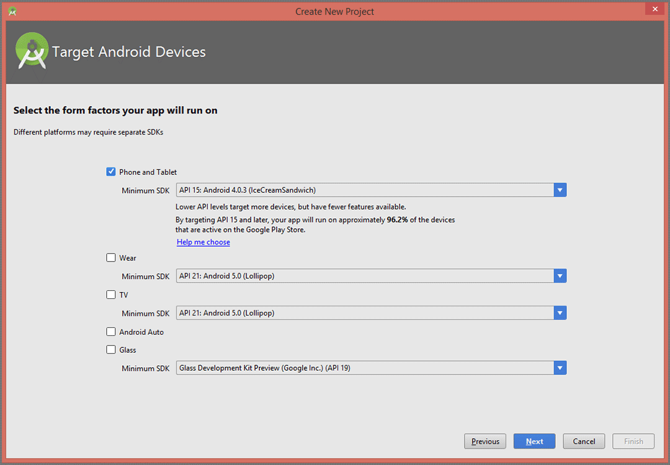Enable the TV form factor checkbox
Screen dimensions: 670x465
(x=110, y=294)
